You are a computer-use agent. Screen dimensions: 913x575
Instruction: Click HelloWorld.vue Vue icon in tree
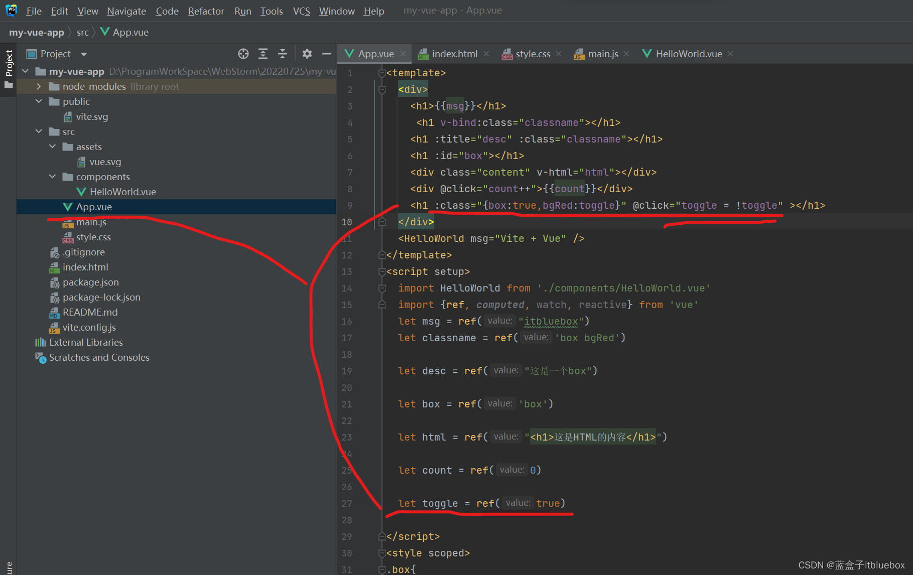81,192
